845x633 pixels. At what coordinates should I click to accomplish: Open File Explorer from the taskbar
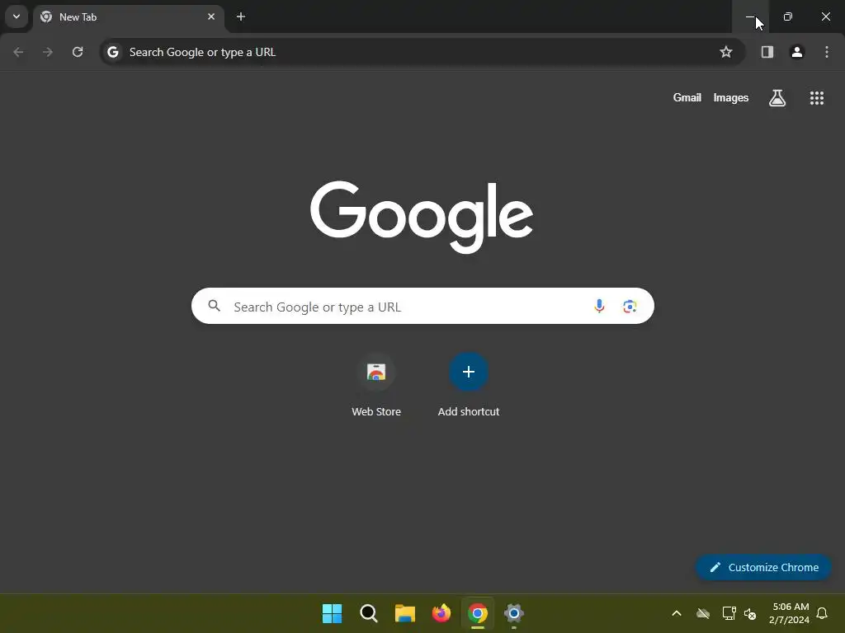tap(404, 613)
